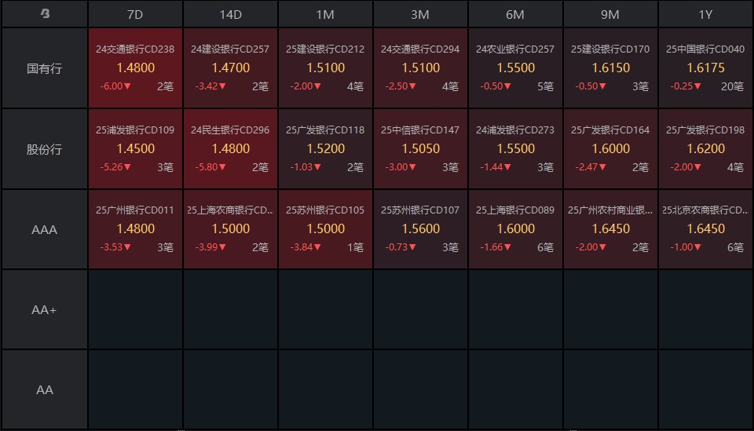
Task: Open the 25广州农村商业银行 cell
Action: [610, 229]
